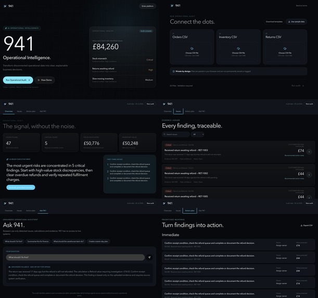Click New audit on the Ask 941 screen

(150, 203)
